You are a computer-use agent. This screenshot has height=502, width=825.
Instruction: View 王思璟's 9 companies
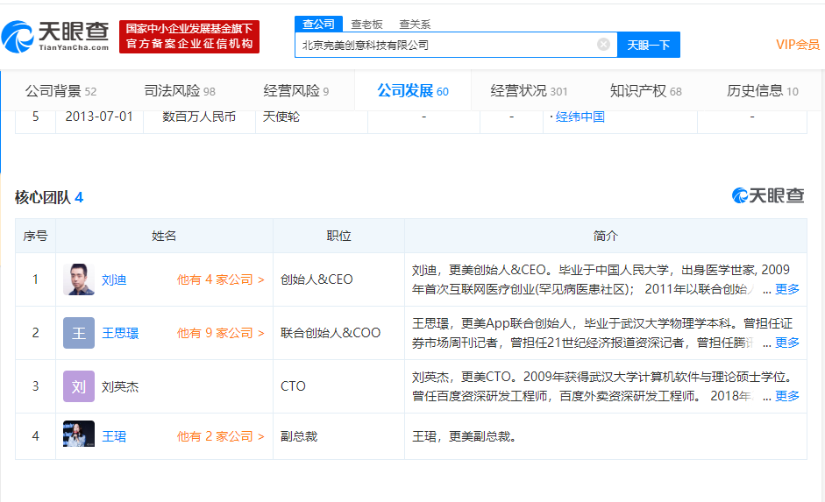(220, 333)
